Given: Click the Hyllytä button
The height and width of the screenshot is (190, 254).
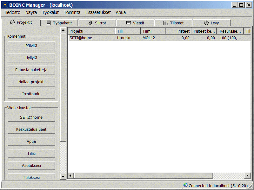Looking at the screenshot, I should [x=31, y=58].
